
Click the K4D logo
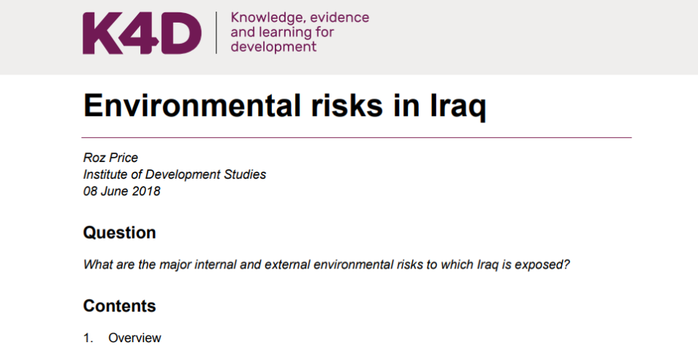click(142, 34)
